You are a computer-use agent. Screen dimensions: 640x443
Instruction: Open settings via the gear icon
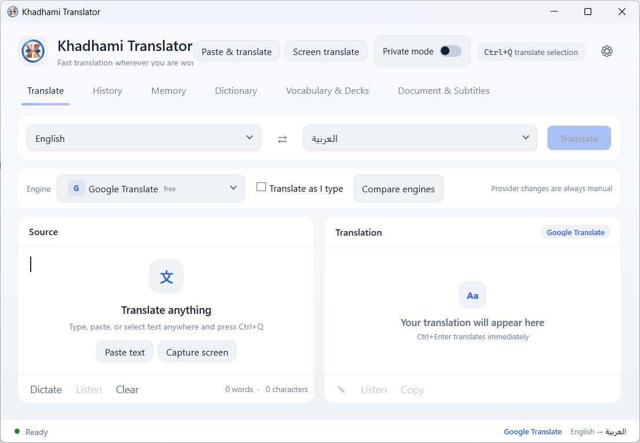[606, 52]
